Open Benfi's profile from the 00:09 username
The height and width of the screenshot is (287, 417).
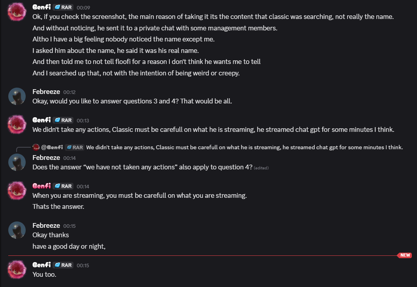coord(41,7)
